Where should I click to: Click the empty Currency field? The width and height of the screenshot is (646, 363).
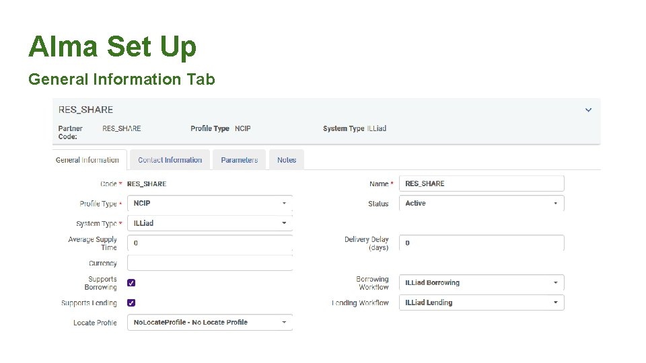210,263
